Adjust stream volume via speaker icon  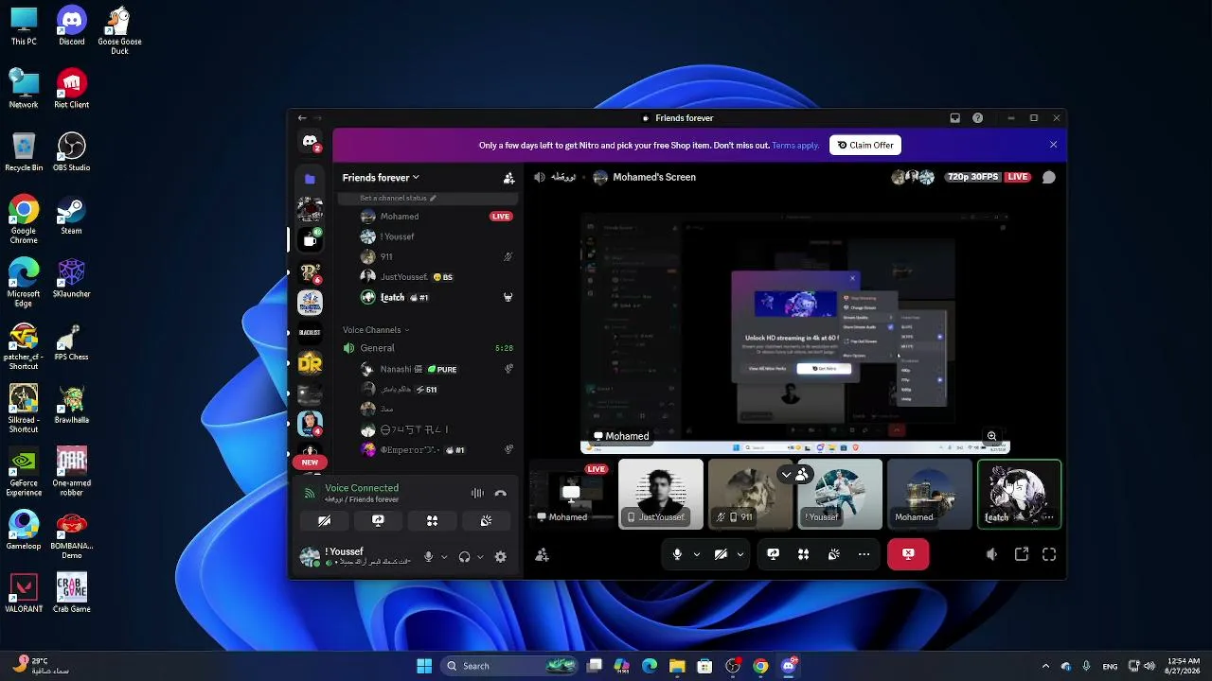point(991,554)
